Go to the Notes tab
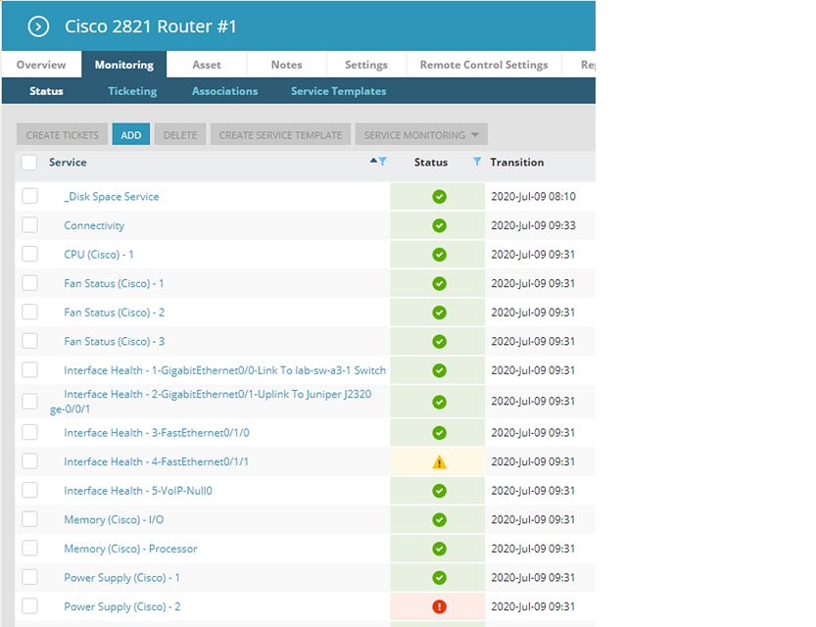This screenshot has height=627, width=816. 286,65
